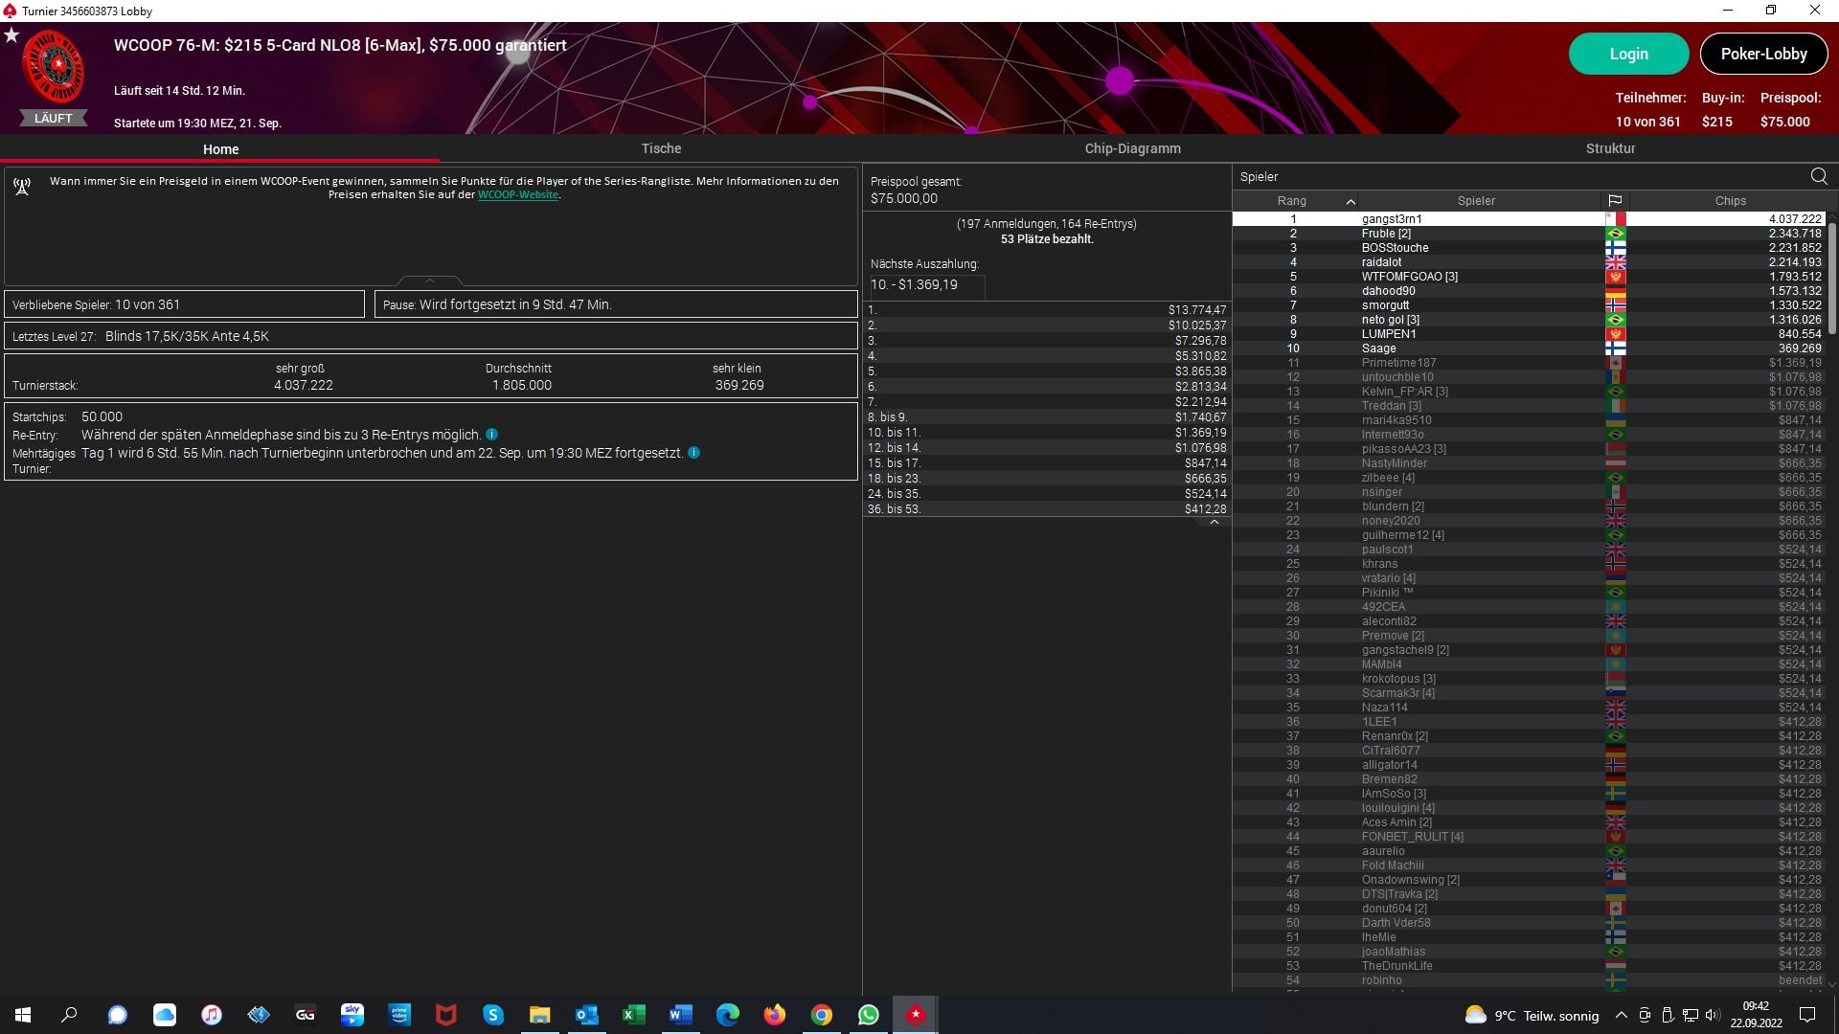
Task: Click the Poker-Lobby button
Action: pyautogui.click(x=1763, y=54)
